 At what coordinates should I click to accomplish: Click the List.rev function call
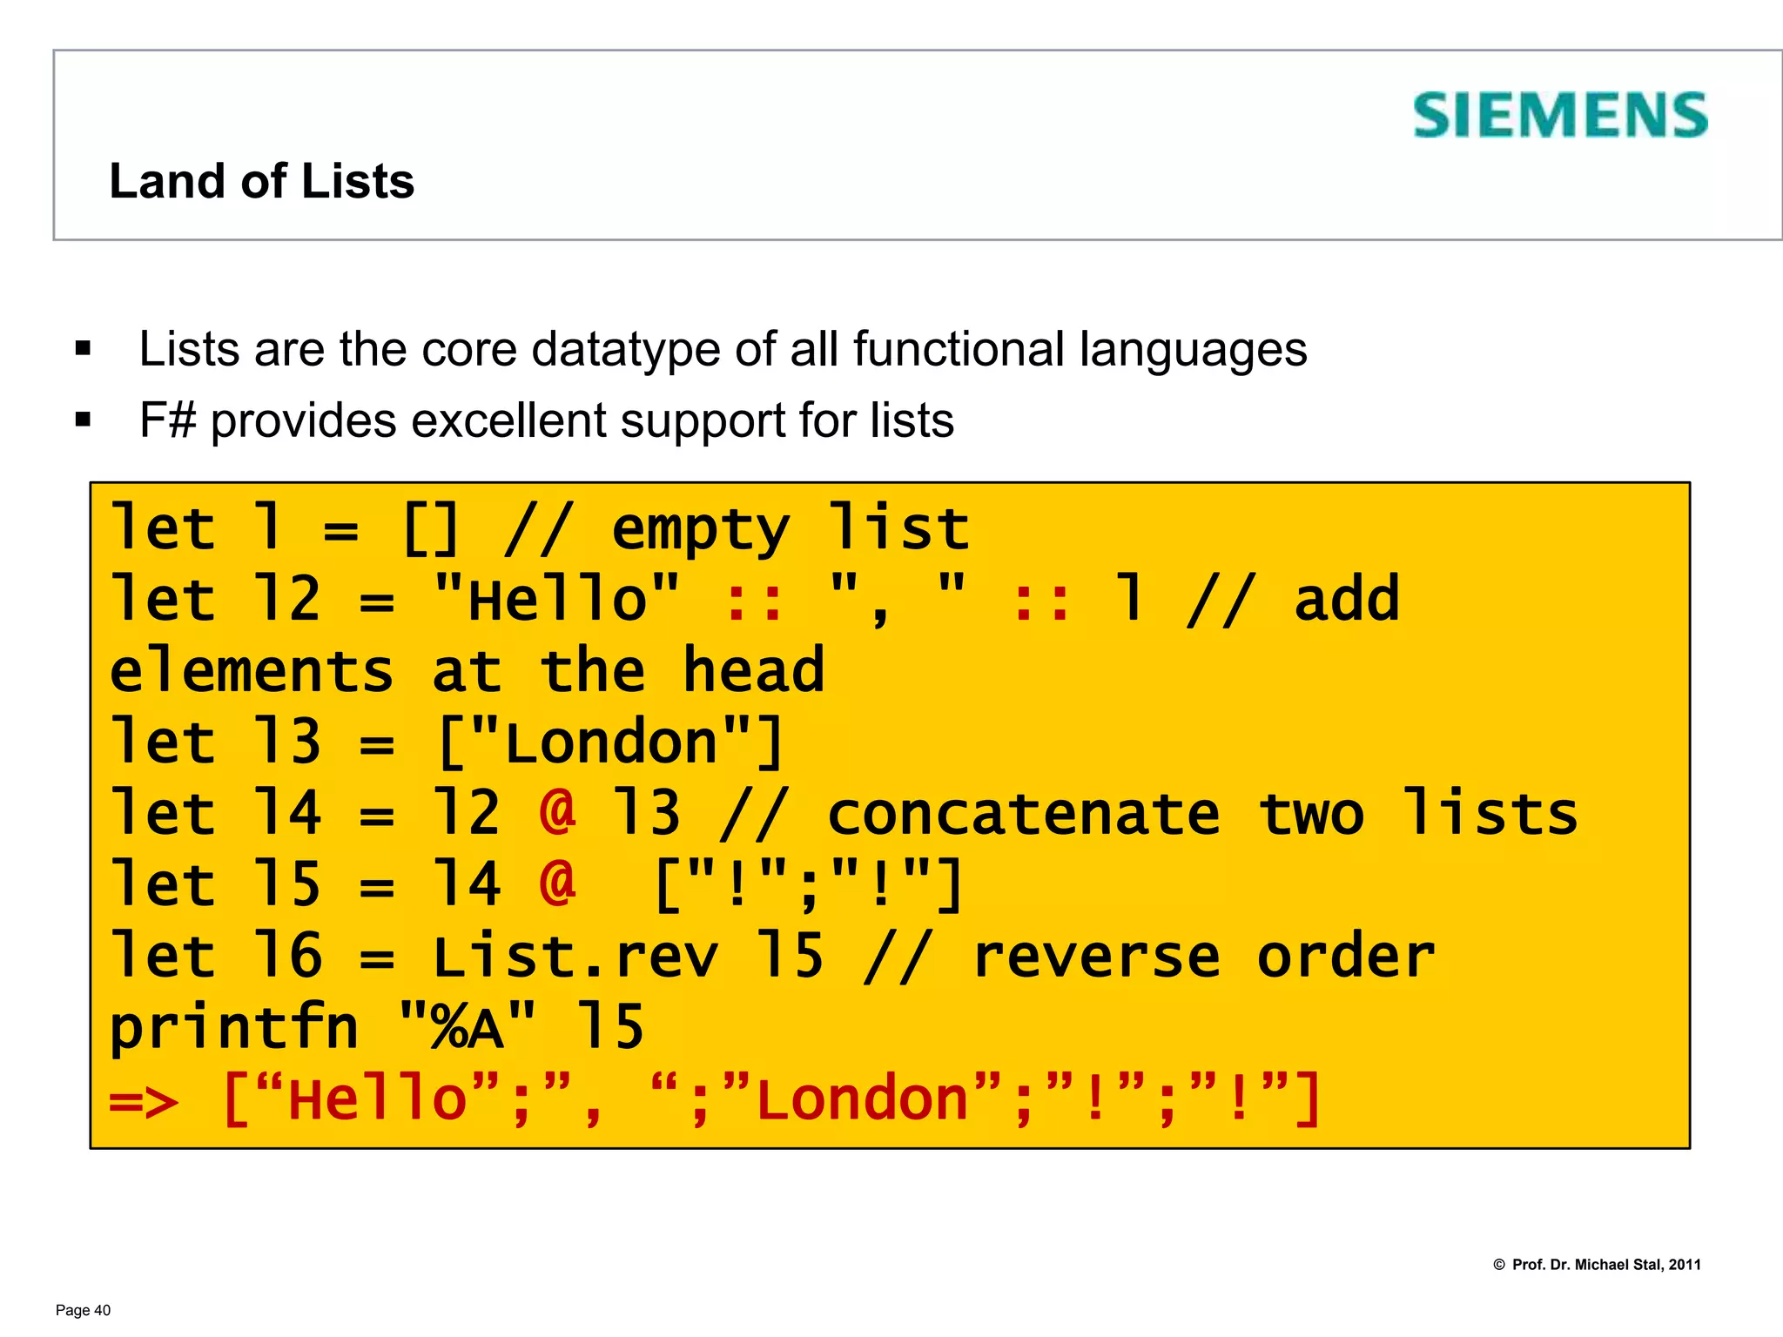click(x=575, y=957)
